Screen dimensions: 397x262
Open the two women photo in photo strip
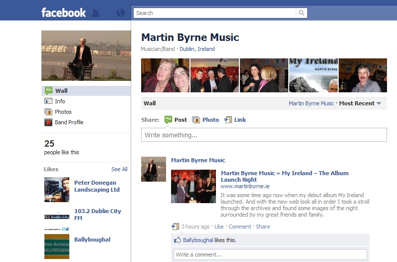[x=165, y=75]
